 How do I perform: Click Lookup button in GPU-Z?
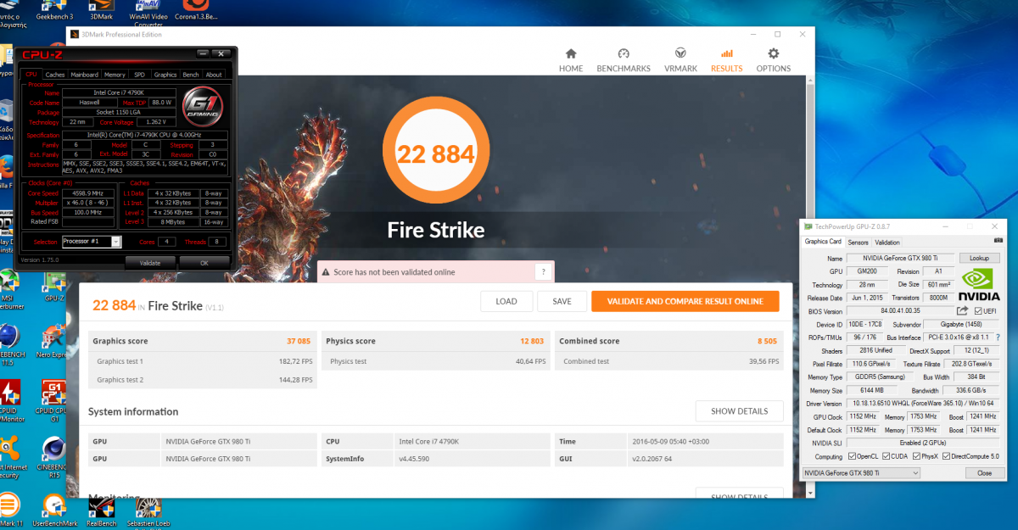point(979,258)
